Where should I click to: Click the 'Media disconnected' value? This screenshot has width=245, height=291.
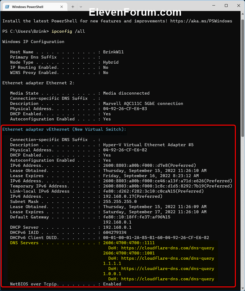pos(126,93)
